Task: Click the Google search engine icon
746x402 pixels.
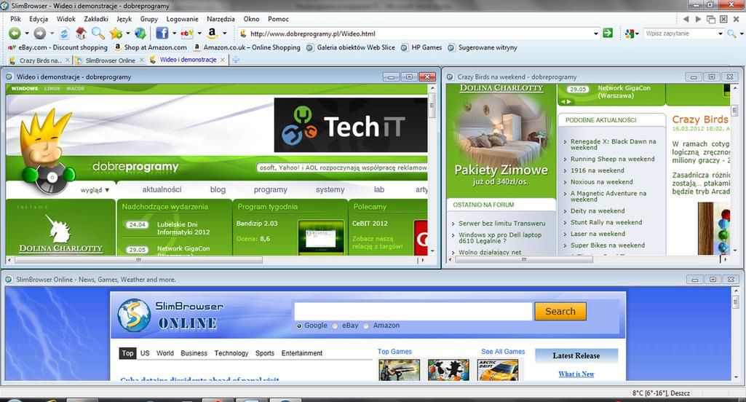Action: click(630, 33)
